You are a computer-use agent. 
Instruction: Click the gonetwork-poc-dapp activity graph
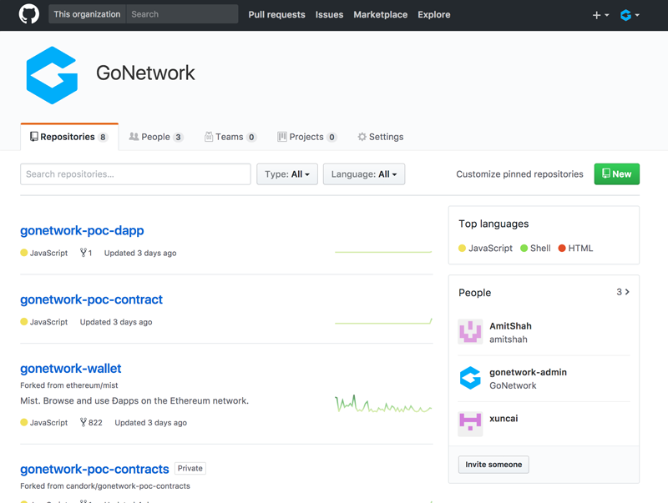pyautogui.click(x=383, y=252)
